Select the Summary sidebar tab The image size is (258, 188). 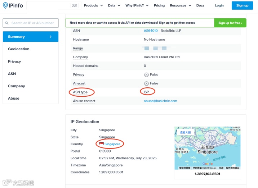coord(31,37)
